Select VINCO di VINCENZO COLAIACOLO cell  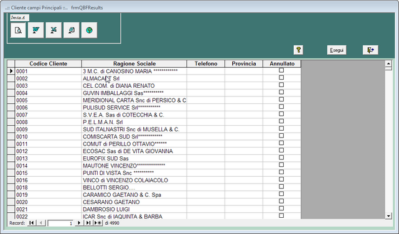tap(134, 180)
